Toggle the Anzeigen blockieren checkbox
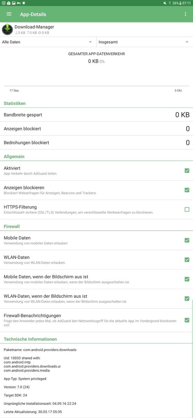This screenshot has height=418, width=193. (187, 190)
